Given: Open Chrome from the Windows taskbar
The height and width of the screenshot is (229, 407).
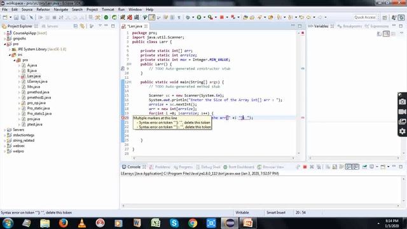Looking at the screenshot, I should 193,223.
